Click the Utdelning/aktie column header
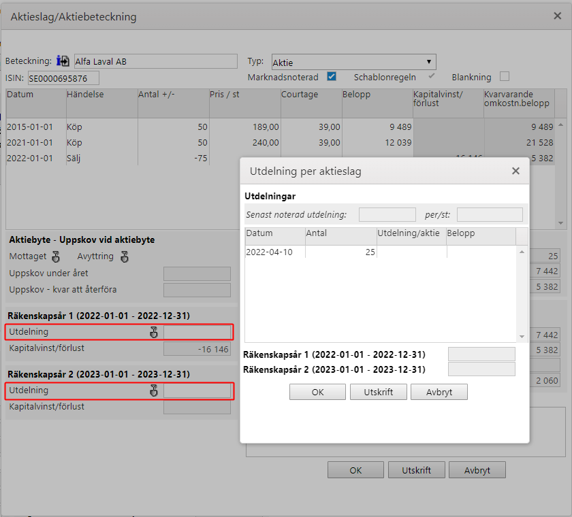 click(411, 236)
